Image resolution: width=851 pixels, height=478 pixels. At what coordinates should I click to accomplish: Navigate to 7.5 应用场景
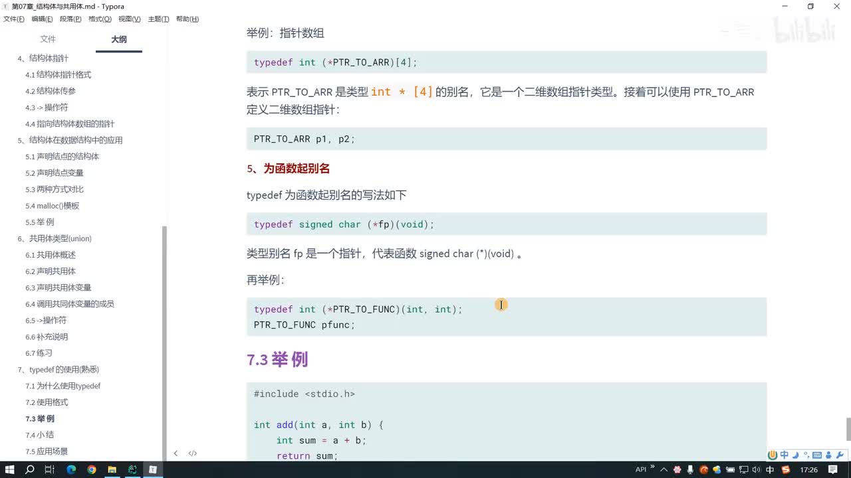pyautogui.click(x=47, y=451)
